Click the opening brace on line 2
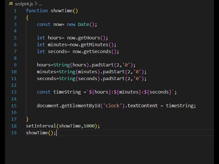 27,18
